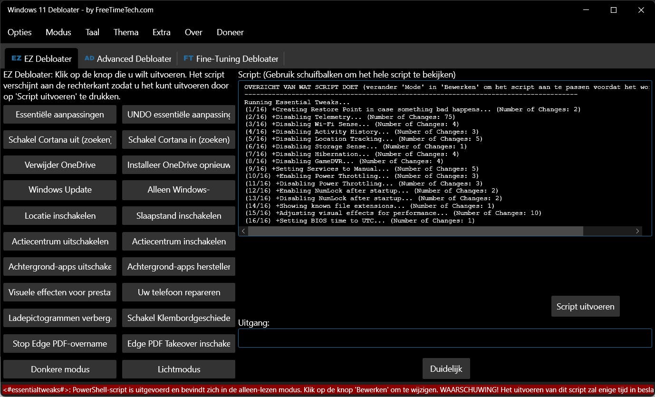Click the Ladepictogrammen verbergen button
Screen dimensions: 655x397
coord(60,318)
